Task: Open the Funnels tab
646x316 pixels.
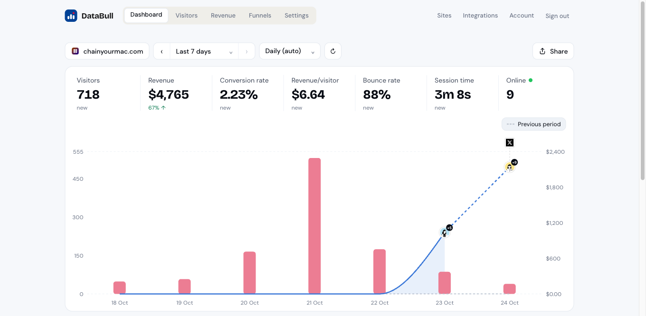Action: click(x=260, y=16)
